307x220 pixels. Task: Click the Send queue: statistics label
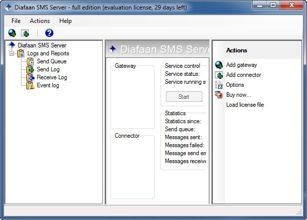pos(180,129)
